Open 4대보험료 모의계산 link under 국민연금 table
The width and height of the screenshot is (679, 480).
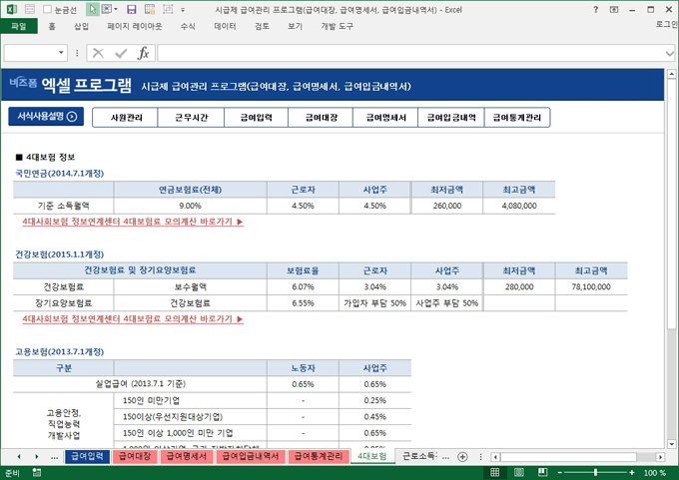[x=133, y=222]
